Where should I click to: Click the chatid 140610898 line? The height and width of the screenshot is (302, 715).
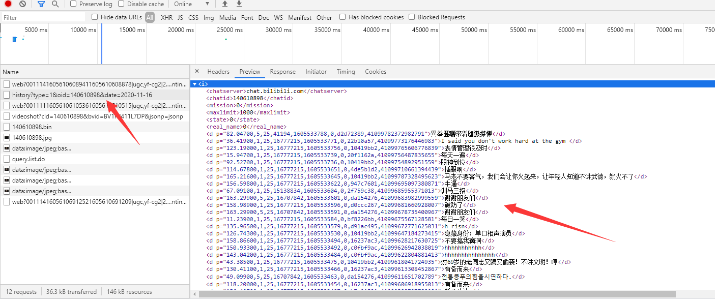(x=249, y=98)
